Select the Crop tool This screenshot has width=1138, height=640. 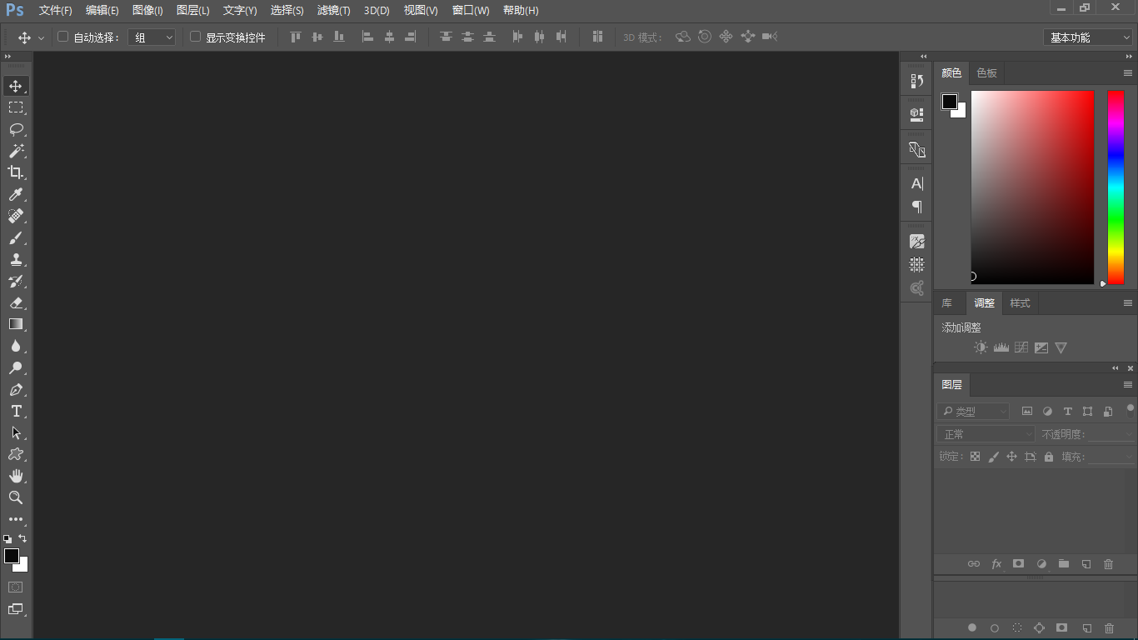(16, 172)
